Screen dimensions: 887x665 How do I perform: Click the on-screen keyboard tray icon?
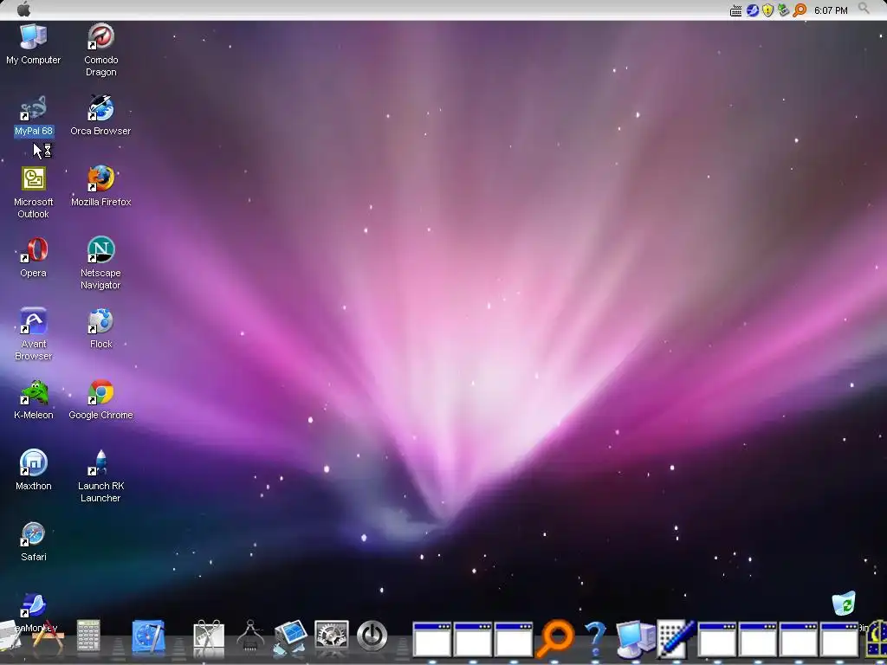coord(736,10)
